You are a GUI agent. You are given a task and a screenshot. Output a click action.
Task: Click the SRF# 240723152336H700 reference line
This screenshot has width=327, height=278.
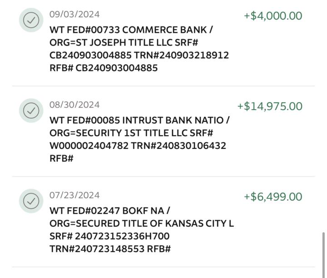pos(109,236)
